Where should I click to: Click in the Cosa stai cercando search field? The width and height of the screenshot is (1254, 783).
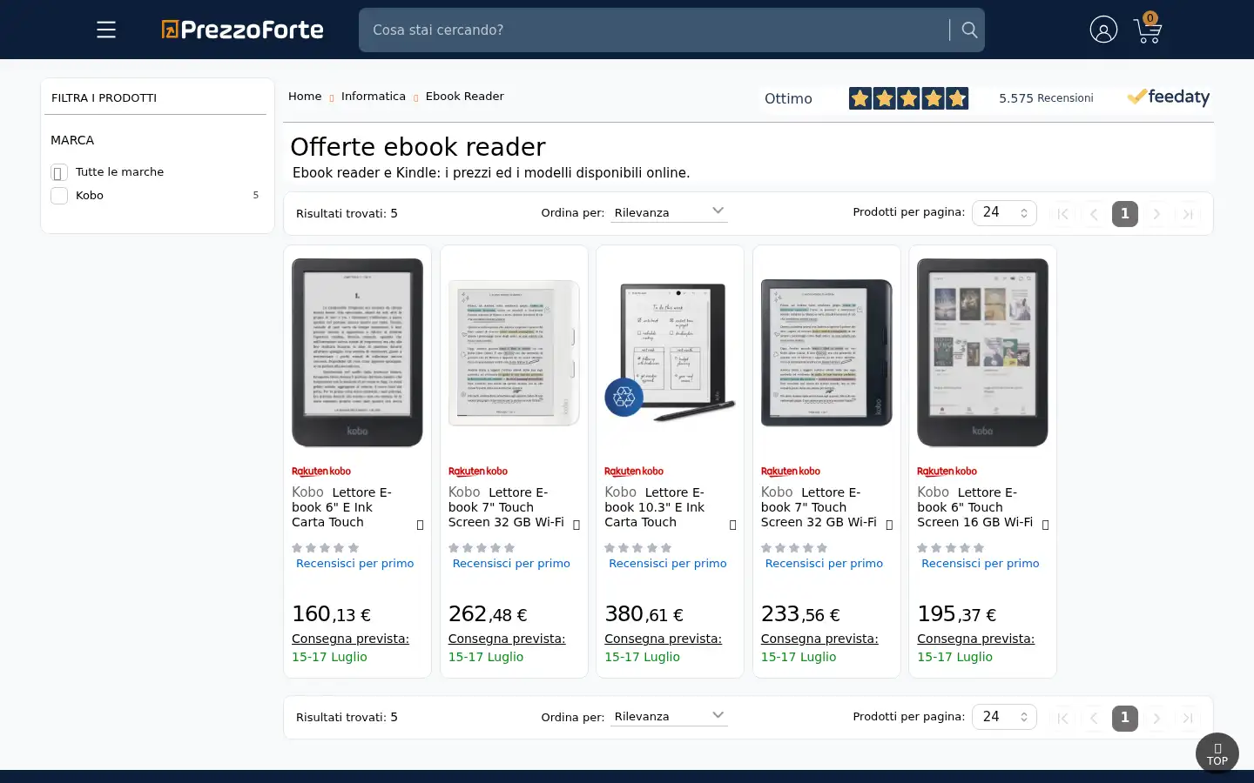pyautogui.click(x=653, y=30)
